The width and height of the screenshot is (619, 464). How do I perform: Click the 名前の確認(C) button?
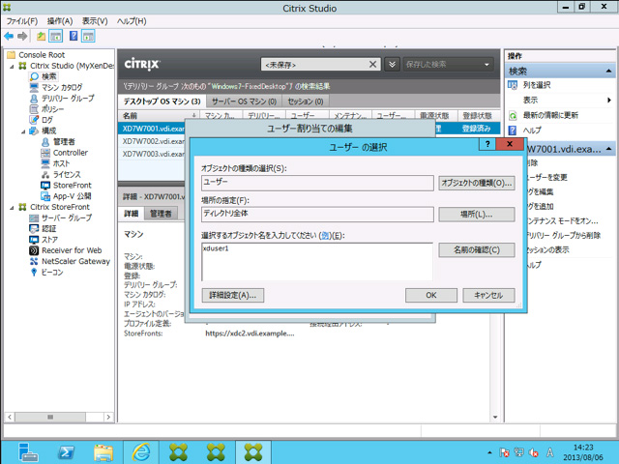477,249
